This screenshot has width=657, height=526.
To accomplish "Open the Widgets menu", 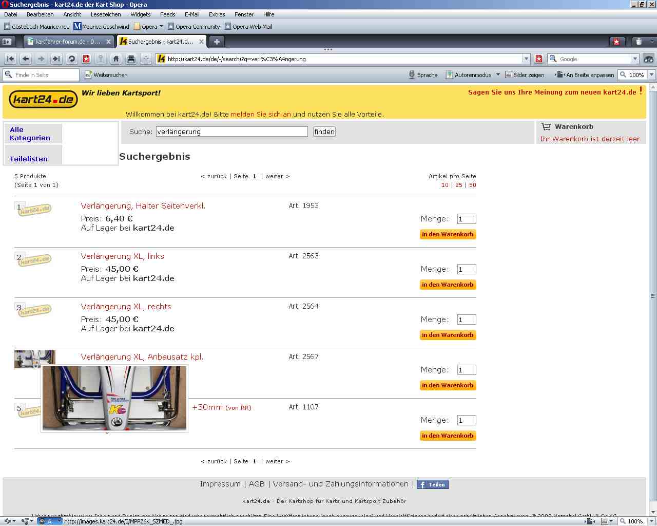I will click(x=141, y=14).
